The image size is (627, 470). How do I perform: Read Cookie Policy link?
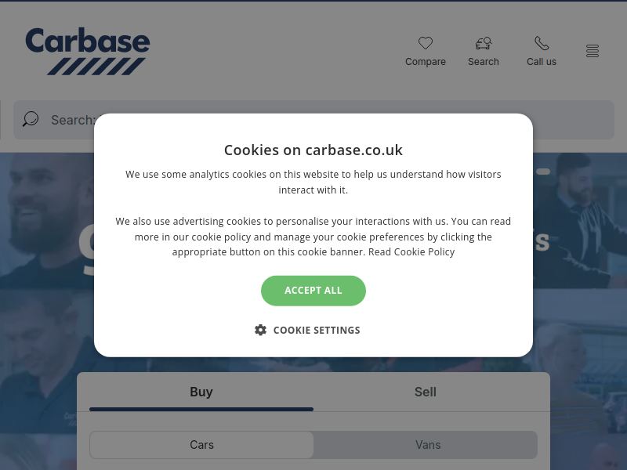coord(411,252)
